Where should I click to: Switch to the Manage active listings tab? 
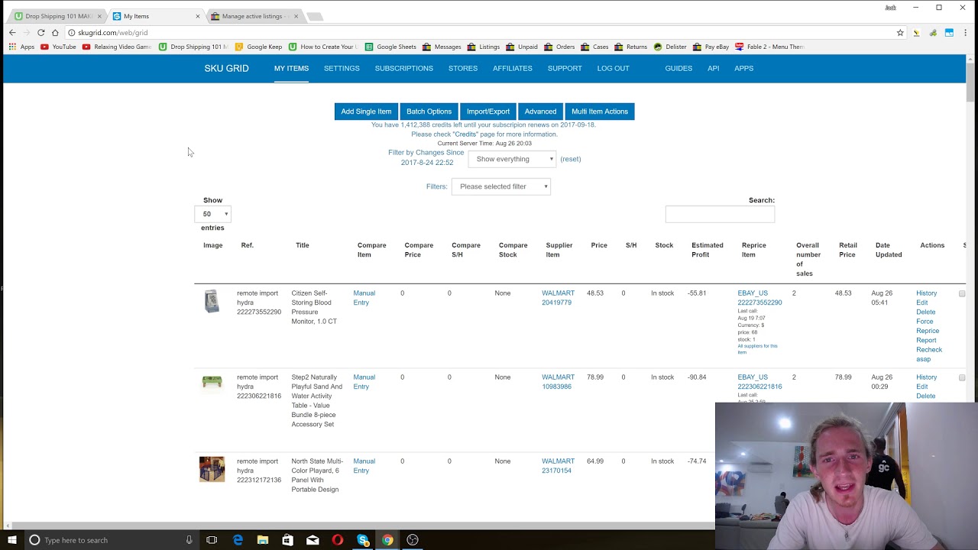(254, 16)
